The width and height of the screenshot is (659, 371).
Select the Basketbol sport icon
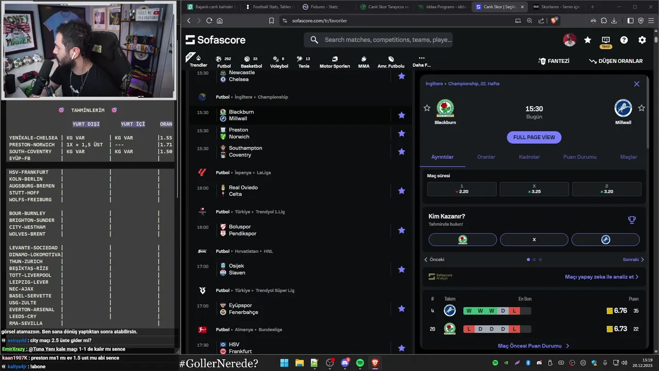click(x=251, y=62)
